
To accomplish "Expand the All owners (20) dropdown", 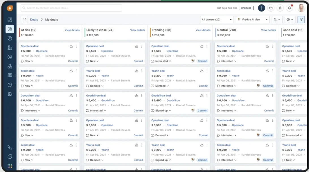I will (217, 20).
